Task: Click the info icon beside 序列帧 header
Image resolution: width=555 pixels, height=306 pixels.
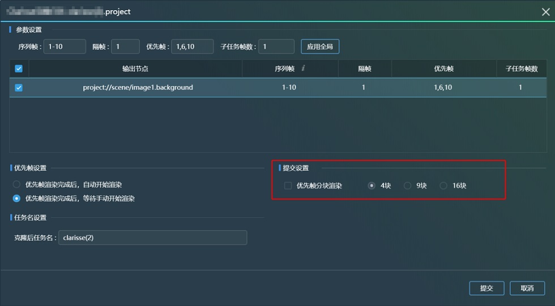Action: (x=304, y=68)
